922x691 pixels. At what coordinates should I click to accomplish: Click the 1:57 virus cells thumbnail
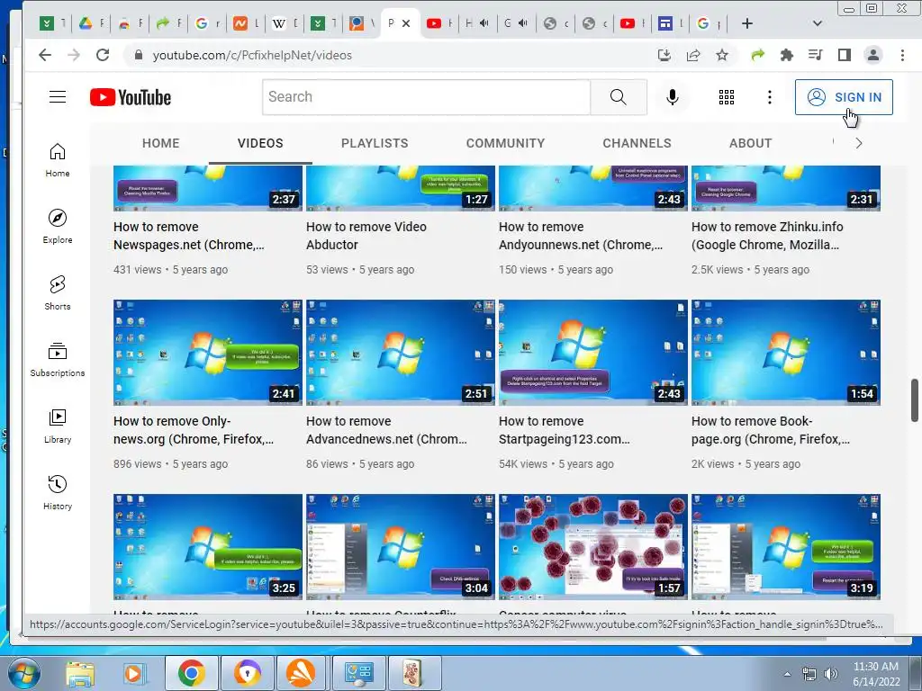point(592,547)
